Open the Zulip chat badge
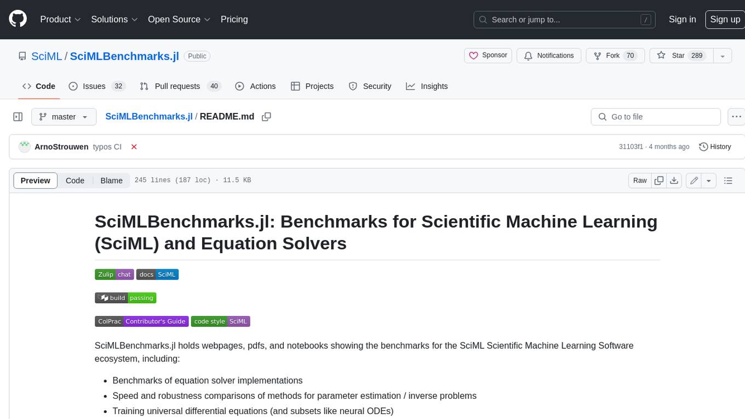The height and width of the screenshot is (419, 745). (114, 274)
